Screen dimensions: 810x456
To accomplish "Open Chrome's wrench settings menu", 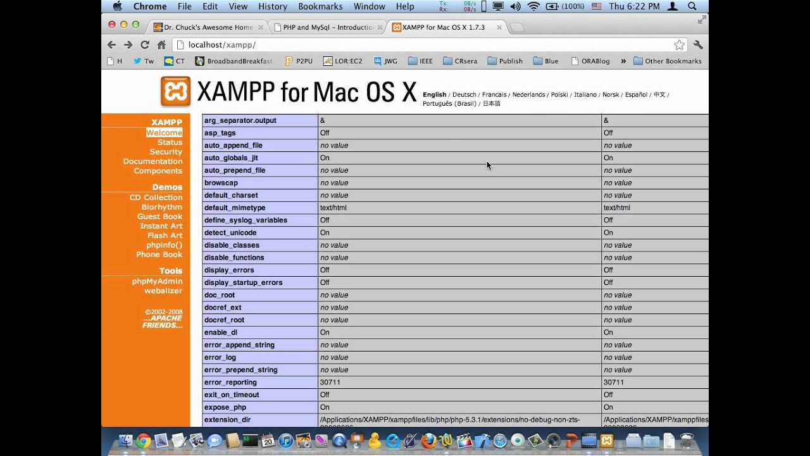I will (x=698, y=45).
